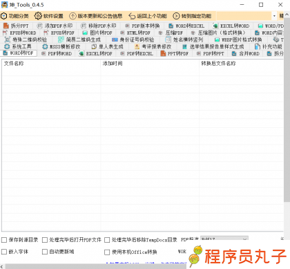Check 使用本机Office转换 option

tap(107, 252)
